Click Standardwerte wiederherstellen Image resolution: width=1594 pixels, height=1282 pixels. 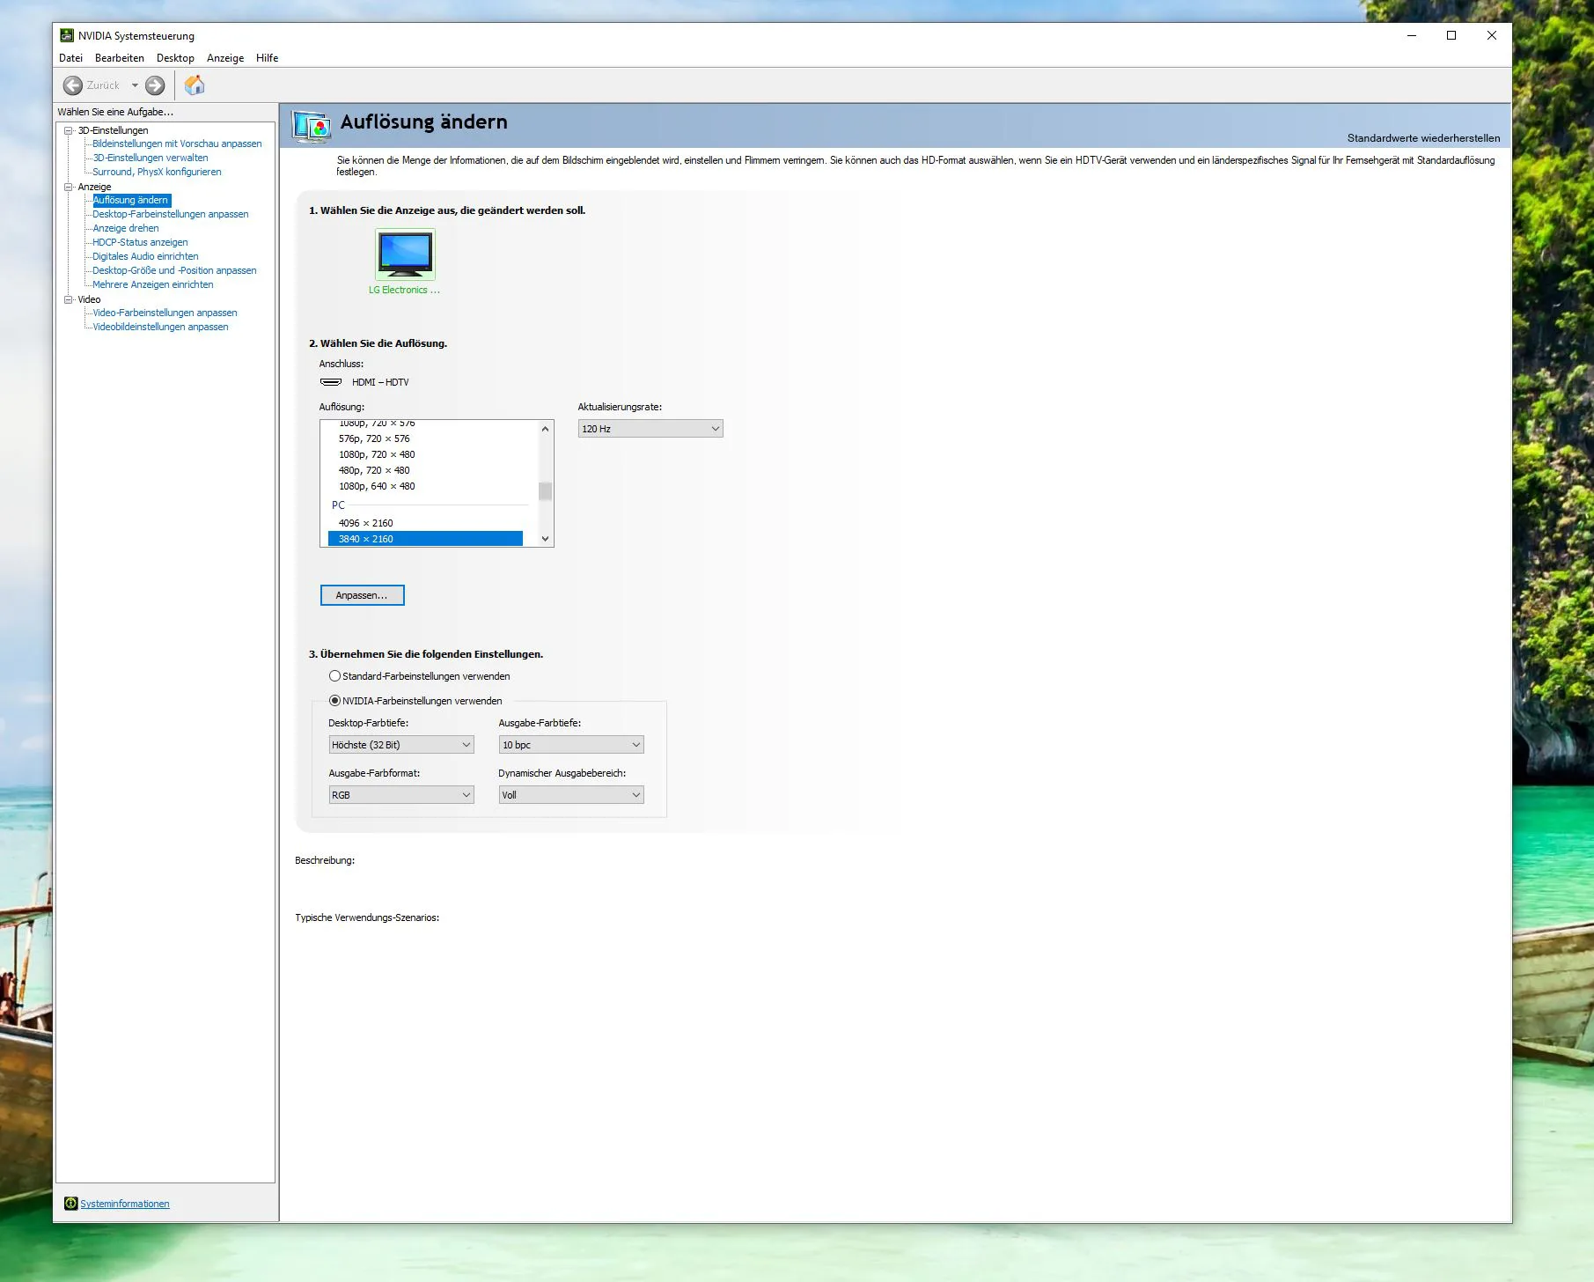coord(1423,138)
